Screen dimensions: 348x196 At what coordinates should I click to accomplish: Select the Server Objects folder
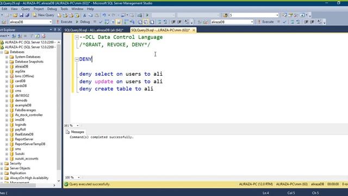(x=20, y=168)
